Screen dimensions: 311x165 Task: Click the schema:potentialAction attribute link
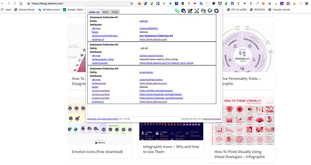click(x=104, y=36)
